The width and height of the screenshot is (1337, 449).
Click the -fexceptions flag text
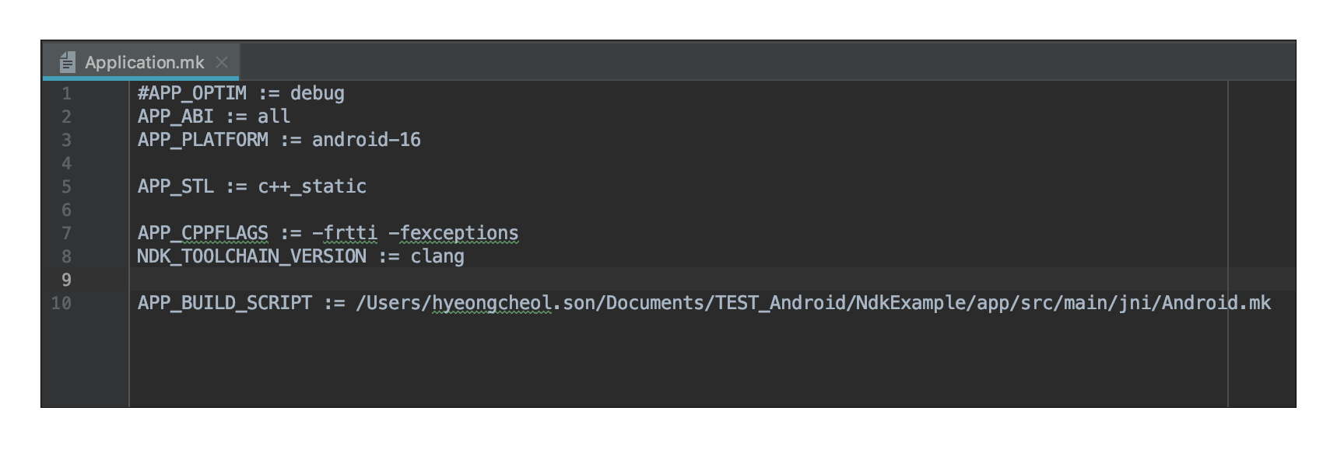tap(453, 233)
